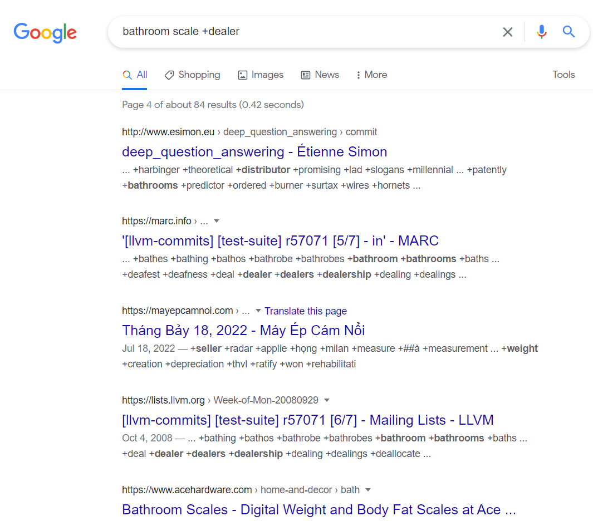Open llvm-commits r57071 [6/7] Mailing Lists result
The image size is (593, 521).
(x=307, y=420)
